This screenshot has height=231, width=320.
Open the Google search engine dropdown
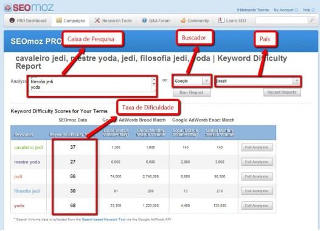tap(192, 81)
